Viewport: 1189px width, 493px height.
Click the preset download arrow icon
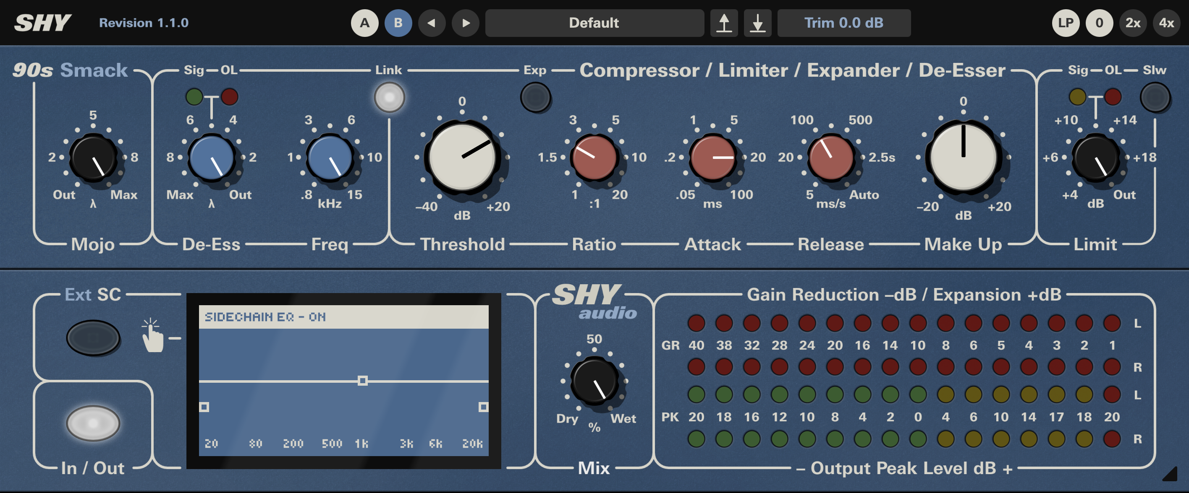757,23
